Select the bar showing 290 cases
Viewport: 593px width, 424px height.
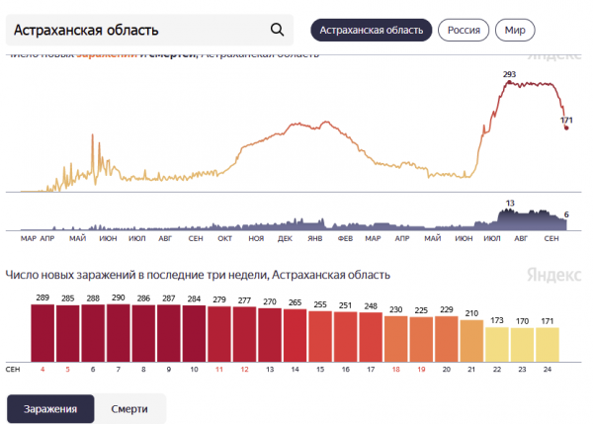[119, 332]
